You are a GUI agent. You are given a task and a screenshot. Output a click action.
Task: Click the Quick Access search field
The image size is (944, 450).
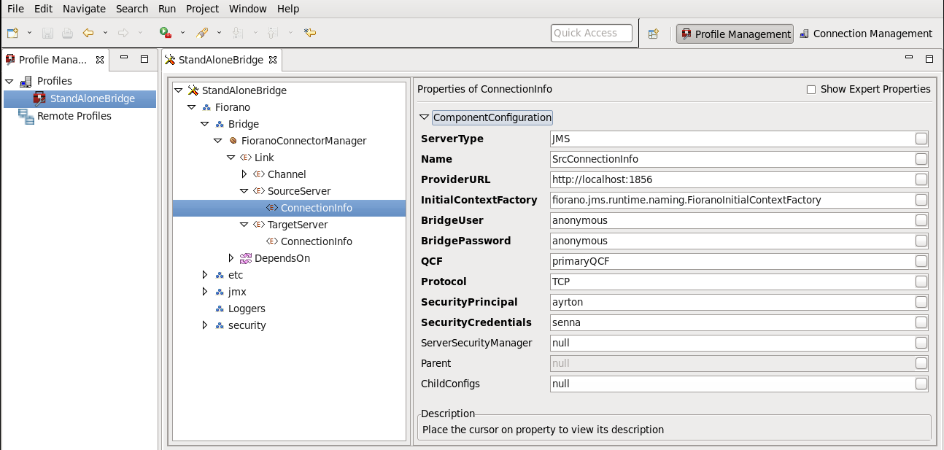click(x=592, y=33)
